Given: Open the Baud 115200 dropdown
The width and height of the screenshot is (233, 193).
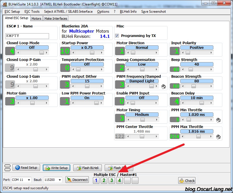Looking at the screenshot, I should (60, 180).
